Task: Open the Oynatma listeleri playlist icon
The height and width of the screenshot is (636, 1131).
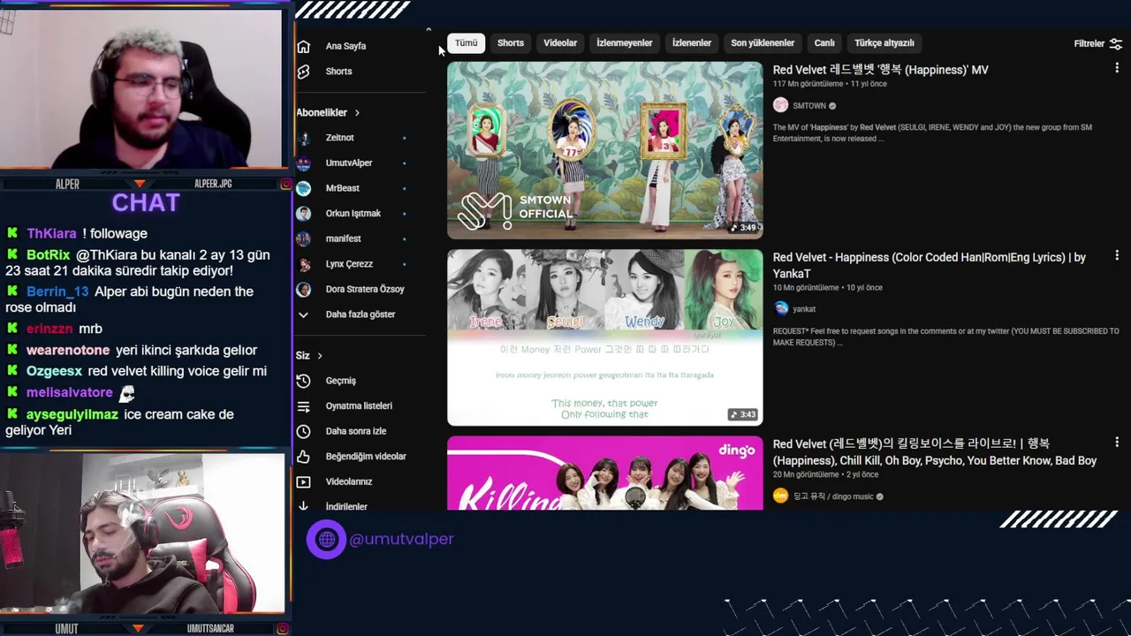Action: point(303,406)
